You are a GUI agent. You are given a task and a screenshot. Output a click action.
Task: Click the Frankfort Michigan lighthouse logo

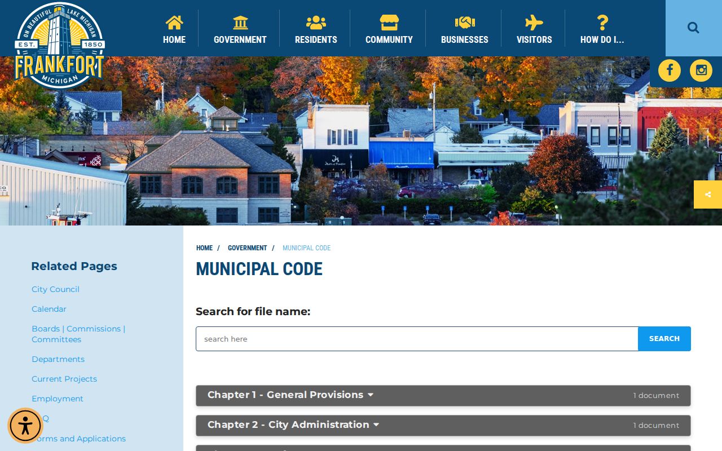59,45
